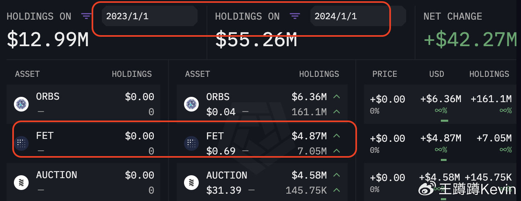Sort by the PRICE column header
Image resolution: width=521 pixels, height=201 pixels.
click(384, 74)
